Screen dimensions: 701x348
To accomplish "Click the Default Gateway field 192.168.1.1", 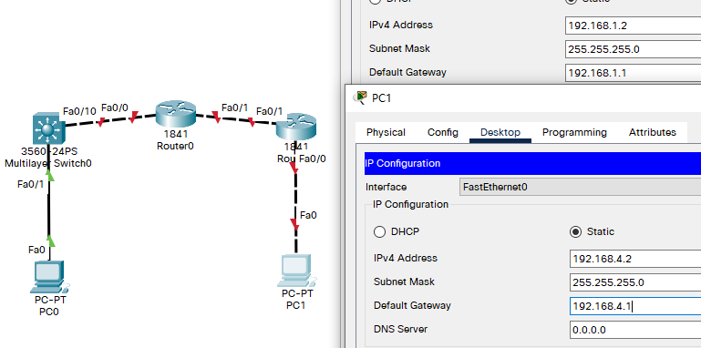I will 633,73.
